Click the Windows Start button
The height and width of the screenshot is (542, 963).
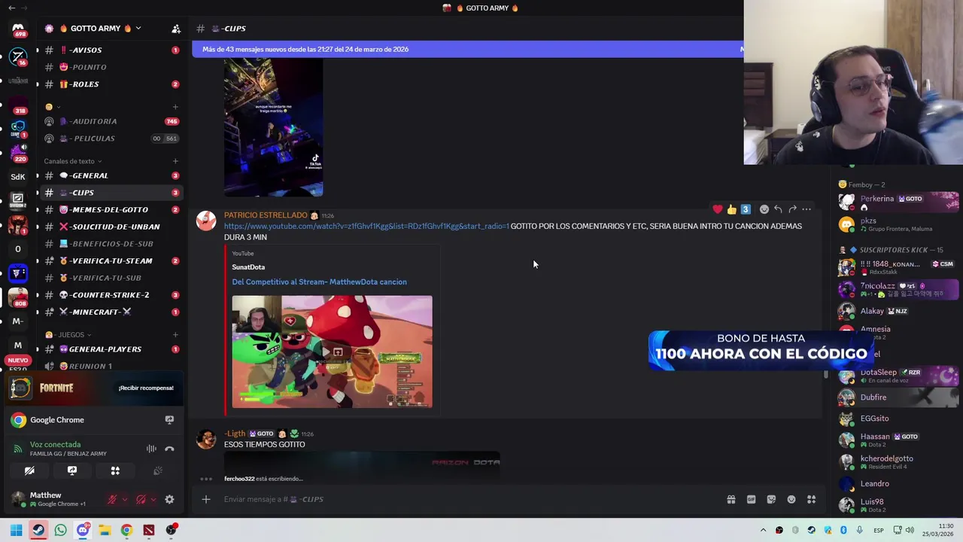pos(16,530)
